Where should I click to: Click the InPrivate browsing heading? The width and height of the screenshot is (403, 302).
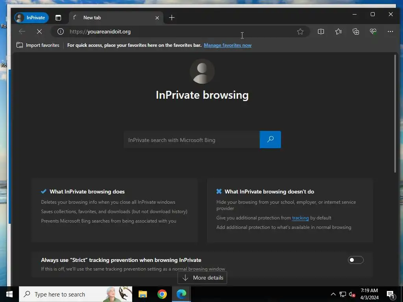pos(202,95)
